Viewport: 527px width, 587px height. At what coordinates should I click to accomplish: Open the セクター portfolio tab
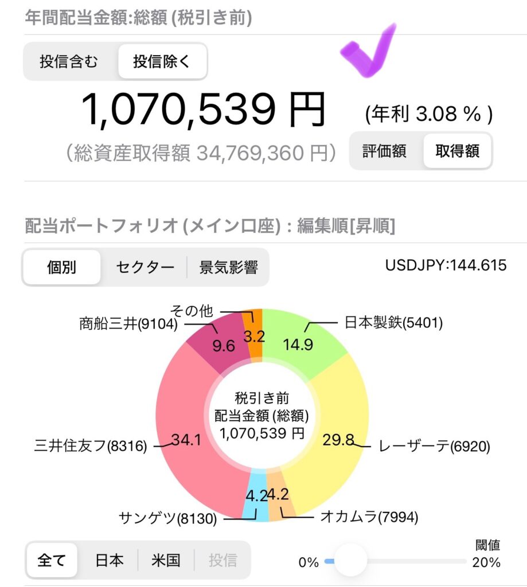(145, 267)
